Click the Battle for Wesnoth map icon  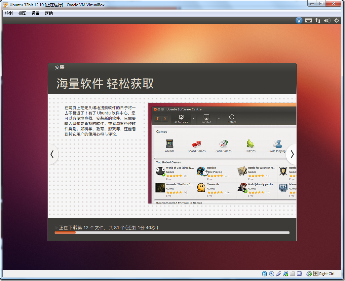tap(242, 171)
